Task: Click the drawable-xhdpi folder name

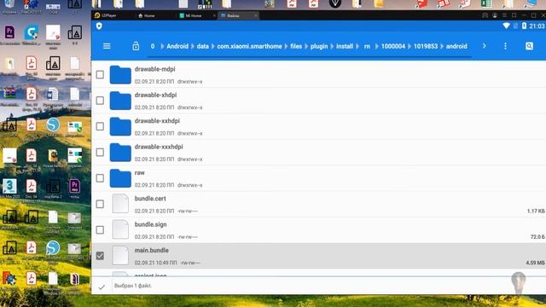Action: tap(155, 95)
